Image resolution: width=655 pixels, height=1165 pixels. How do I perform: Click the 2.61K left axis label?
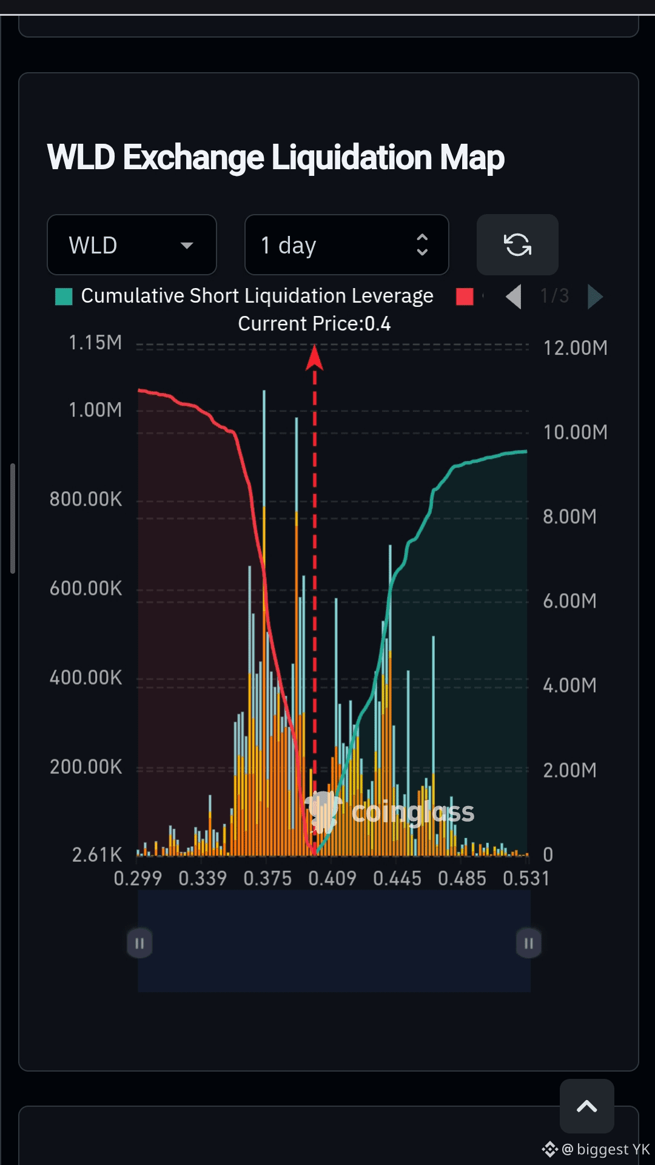(x=97, y=855)
